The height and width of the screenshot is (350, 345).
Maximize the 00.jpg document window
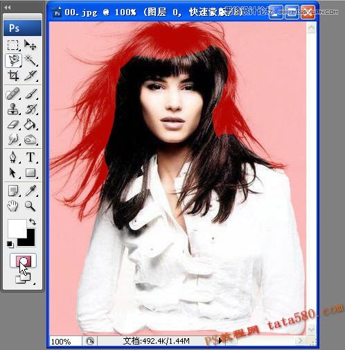292,13
